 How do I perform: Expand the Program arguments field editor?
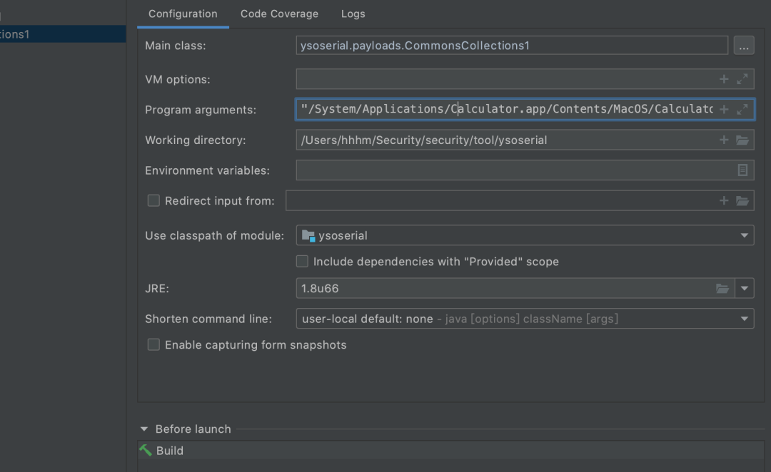point(742,109)
